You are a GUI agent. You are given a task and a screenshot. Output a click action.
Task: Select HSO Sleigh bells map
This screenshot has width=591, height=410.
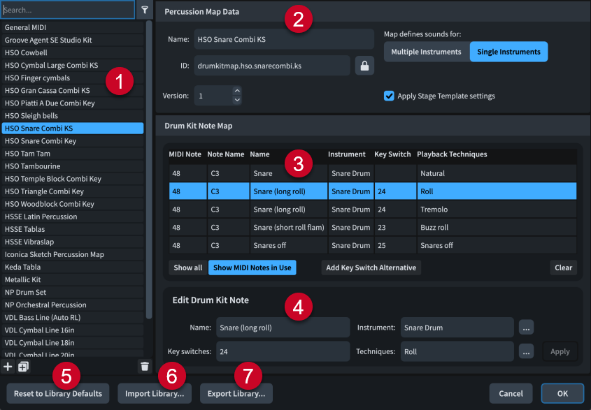(72, 115)
